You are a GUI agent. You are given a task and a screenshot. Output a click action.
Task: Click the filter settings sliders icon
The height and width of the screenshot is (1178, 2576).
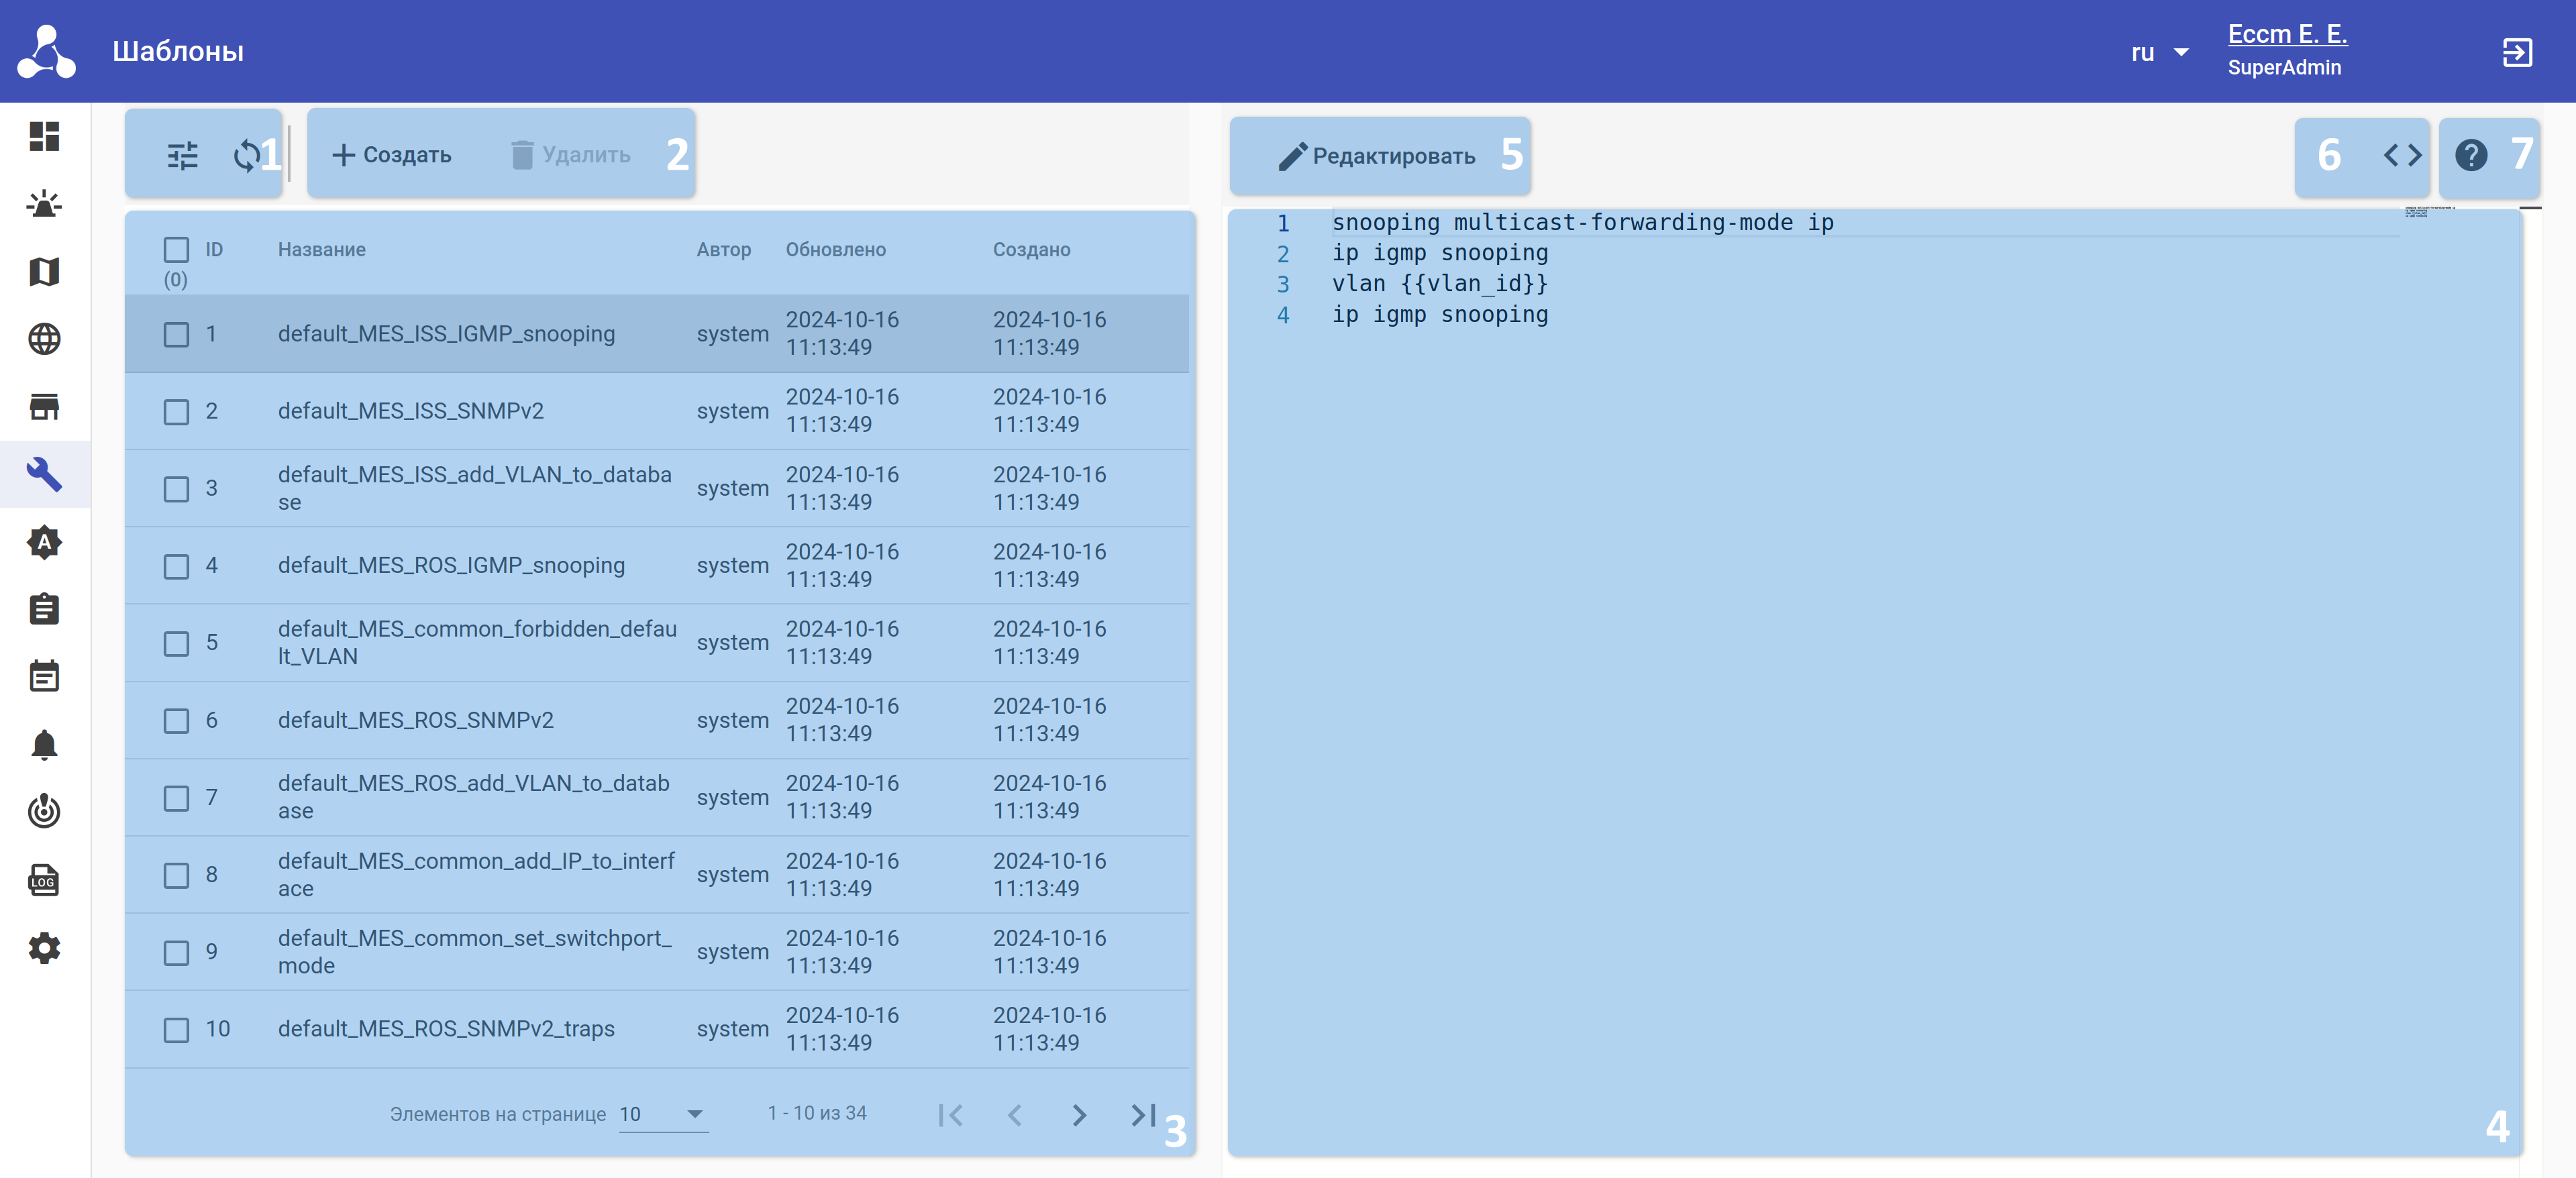pyautogui.click(x=182, y=155)
